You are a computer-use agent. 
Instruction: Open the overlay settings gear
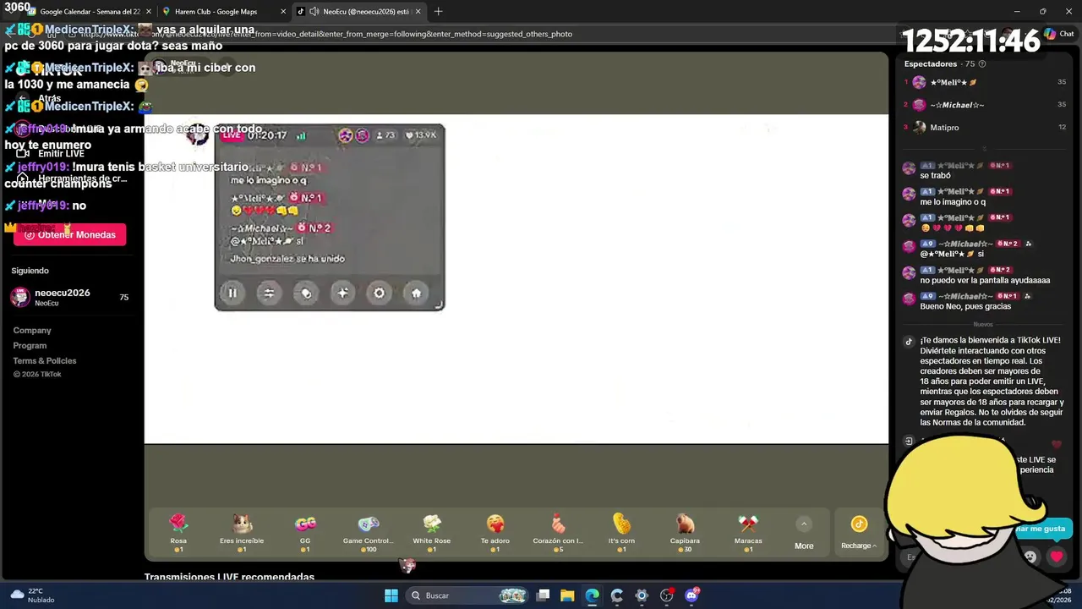tap(379, 293)
